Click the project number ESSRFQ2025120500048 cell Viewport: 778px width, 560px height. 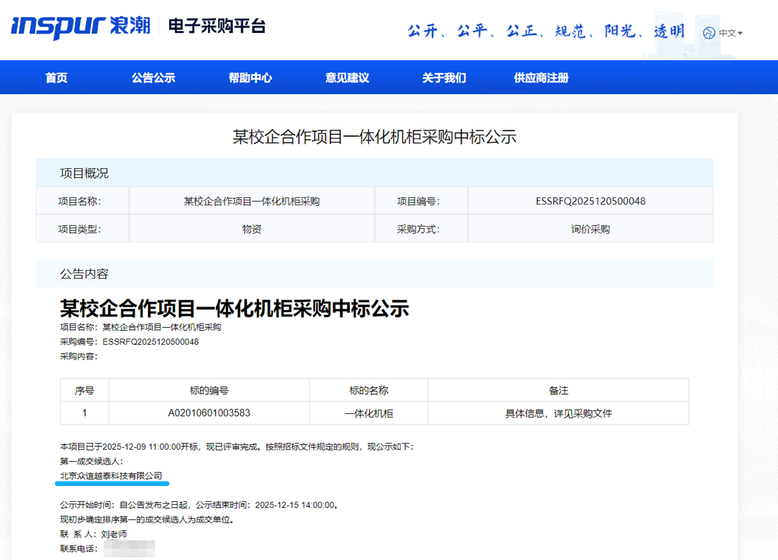coord(590,200)
